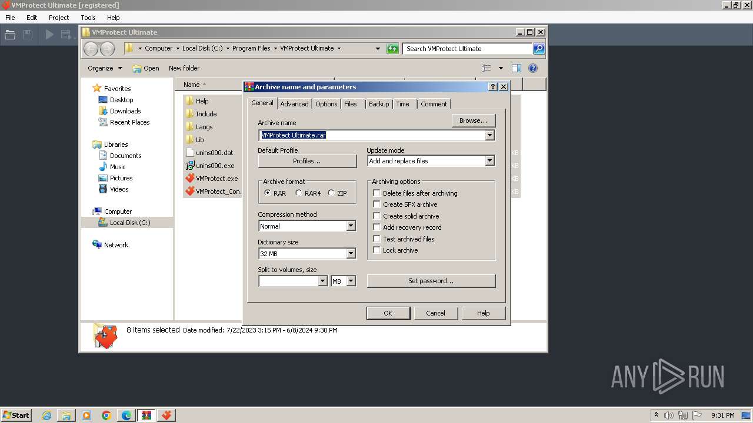Select RAR archive format
The image size is (753, 423).
[268, 193]
